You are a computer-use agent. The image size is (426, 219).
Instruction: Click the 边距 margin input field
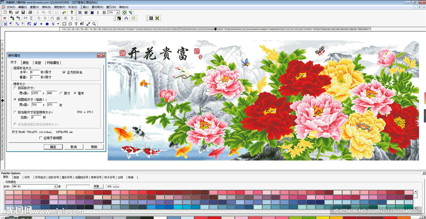[x=37, y=117]
